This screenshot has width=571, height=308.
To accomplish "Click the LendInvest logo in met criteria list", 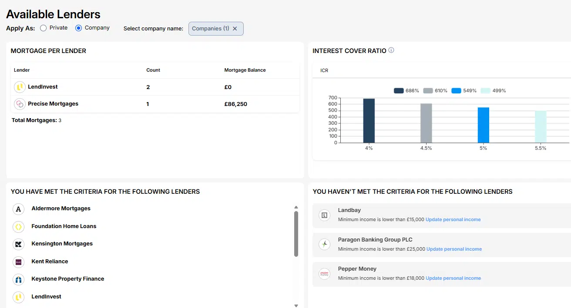I will coord(18,297).
